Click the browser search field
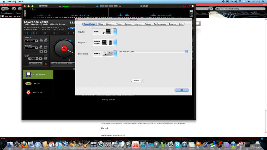 click(240, 9)
